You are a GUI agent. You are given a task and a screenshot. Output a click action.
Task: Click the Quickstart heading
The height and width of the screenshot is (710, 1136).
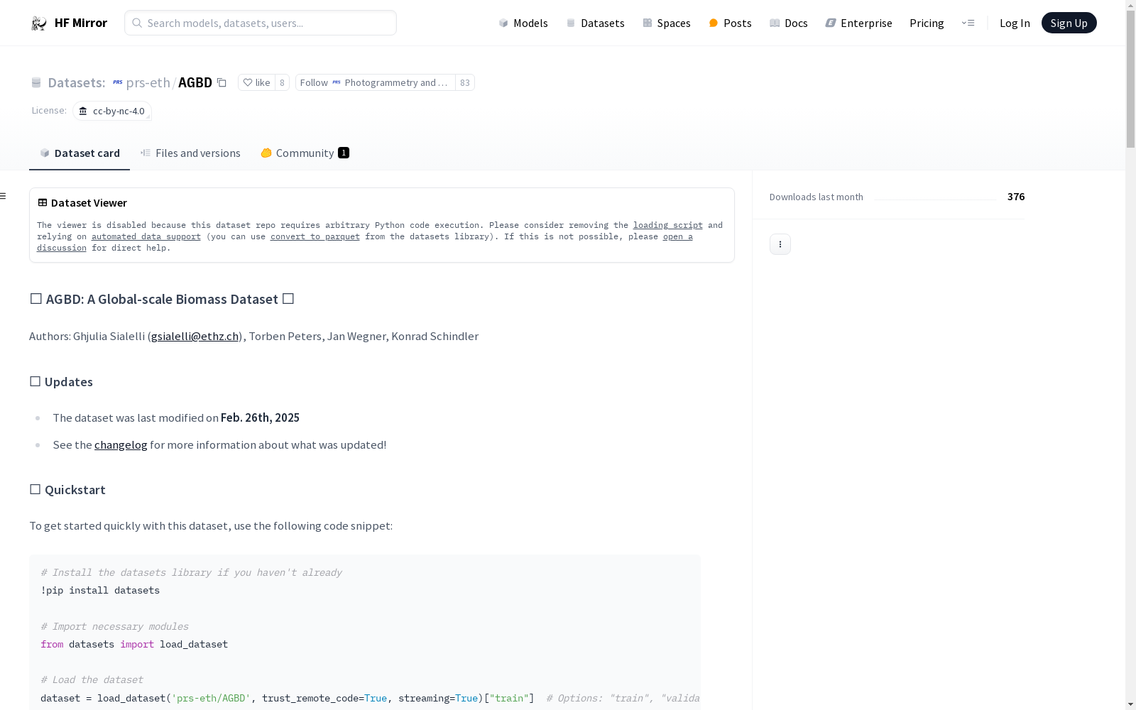67,490
